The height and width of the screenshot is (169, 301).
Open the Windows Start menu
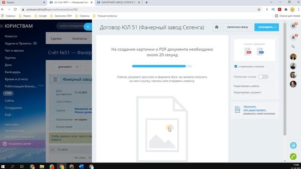3,166
